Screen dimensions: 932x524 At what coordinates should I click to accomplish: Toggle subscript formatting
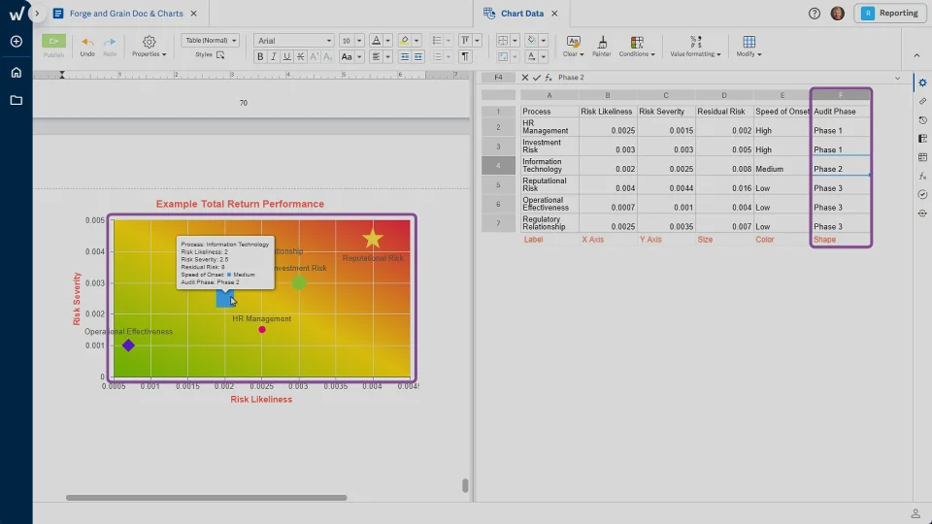(327, 56)
